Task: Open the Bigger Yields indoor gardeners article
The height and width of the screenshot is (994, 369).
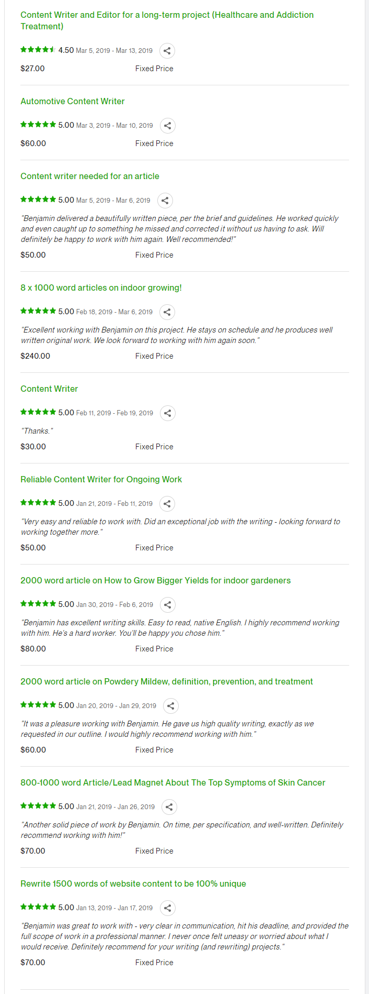Action: [x=156, y=580]
